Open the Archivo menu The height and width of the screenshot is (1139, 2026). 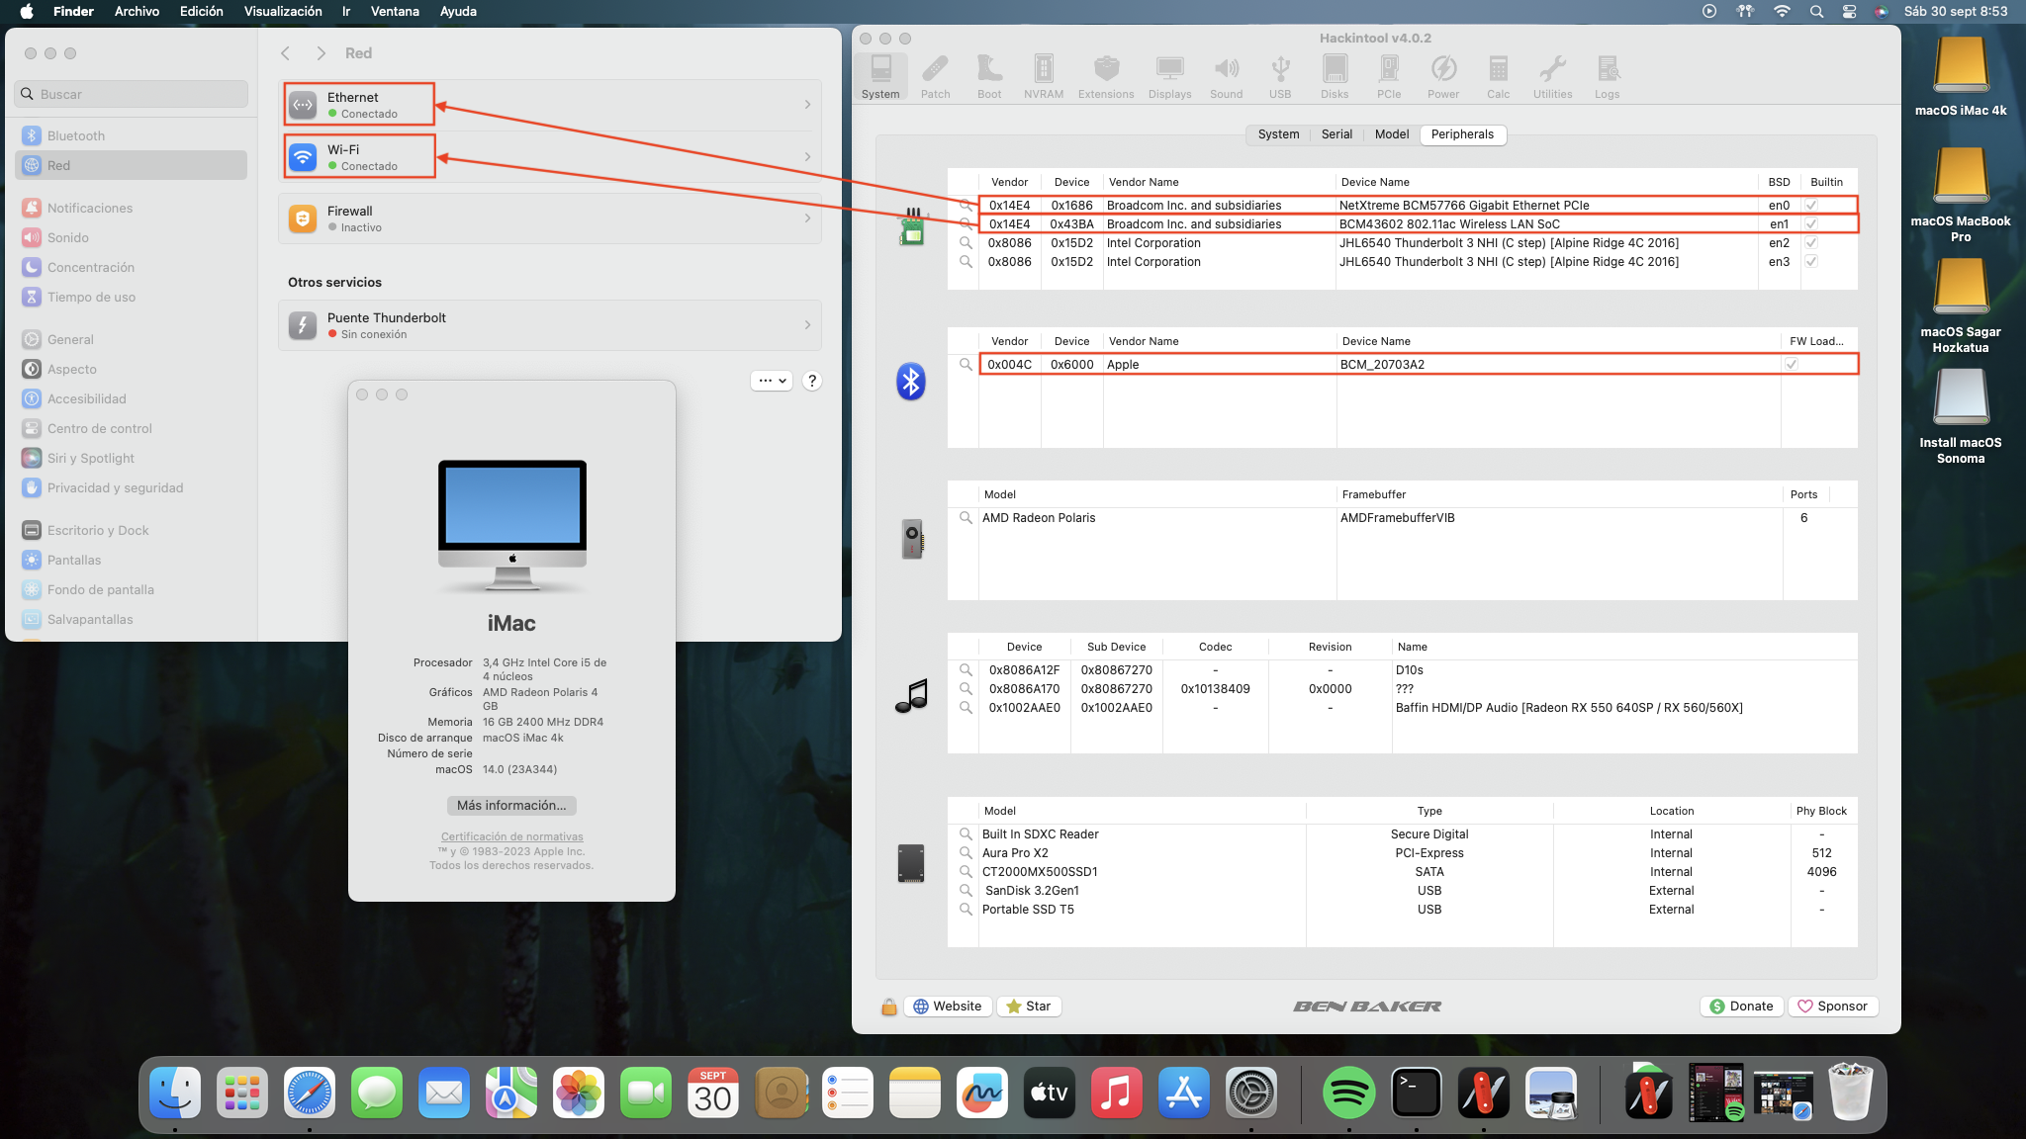(137, 12)
